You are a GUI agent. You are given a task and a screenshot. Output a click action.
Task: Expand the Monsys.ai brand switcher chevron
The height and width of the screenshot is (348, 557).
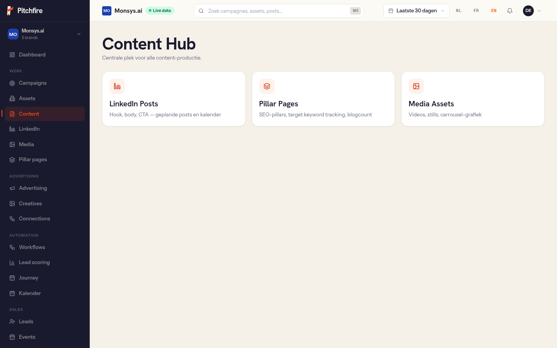click(79, 34)
